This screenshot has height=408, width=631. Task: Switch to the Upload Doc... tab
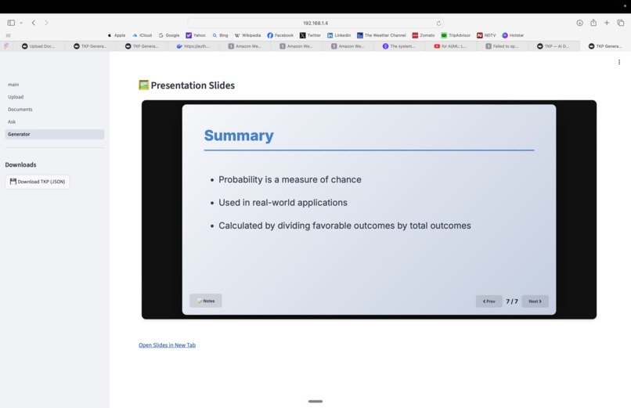coord(38,46)
